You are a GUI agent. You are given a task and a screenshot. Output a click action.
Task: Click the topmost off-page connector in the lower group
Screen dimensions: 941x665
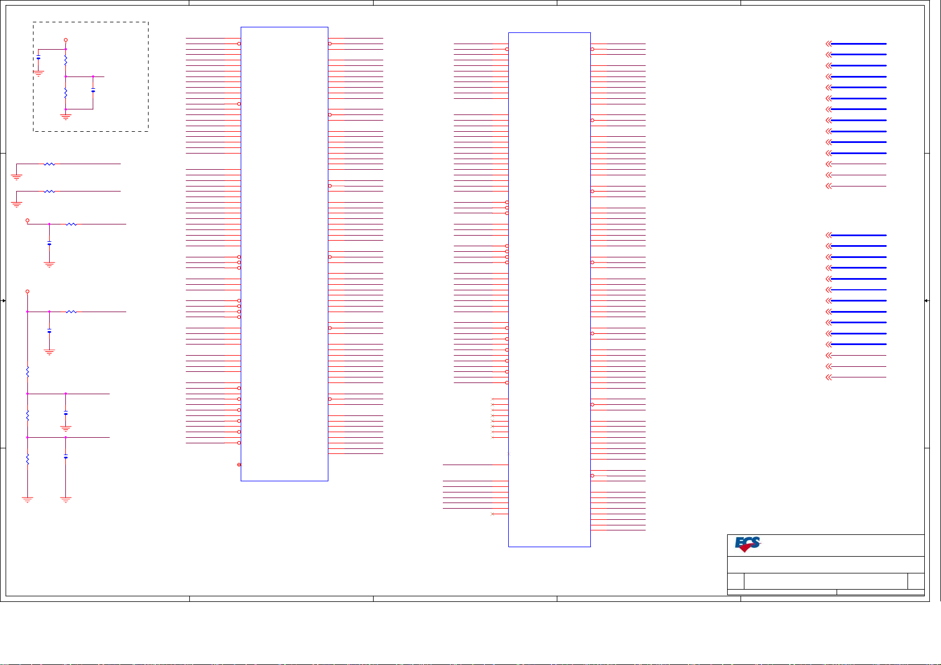click(x=829, y=235)
